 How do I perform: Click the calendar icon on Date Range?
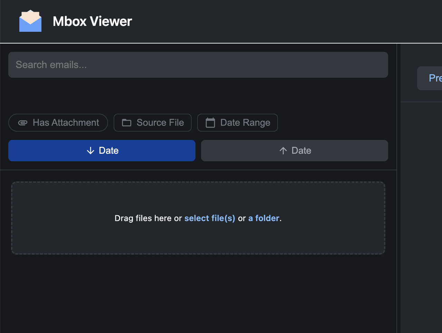(210, 123)
